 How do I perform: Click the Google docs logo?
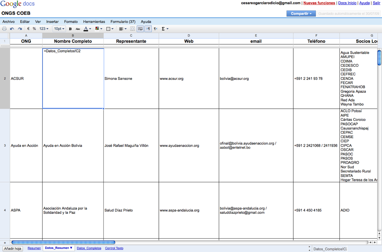coord(18,4)
